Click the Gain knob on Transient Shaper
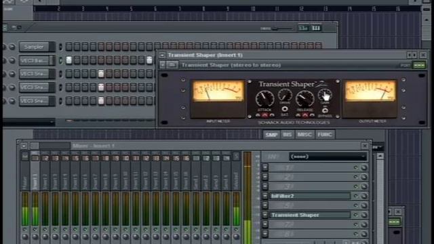The height and width of the screenshot is (244, 434). (x=325, y=95)
